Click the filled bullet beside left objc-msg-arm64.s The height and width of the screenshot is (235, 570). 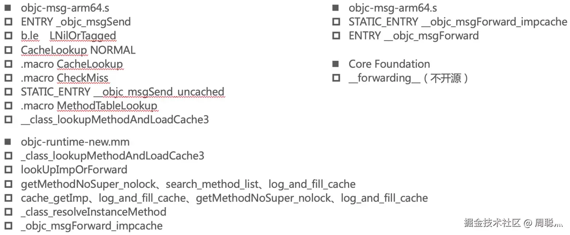coord(8,8)
